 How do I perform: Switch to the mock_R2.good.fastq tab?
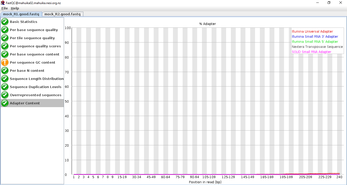pos(62,14)
